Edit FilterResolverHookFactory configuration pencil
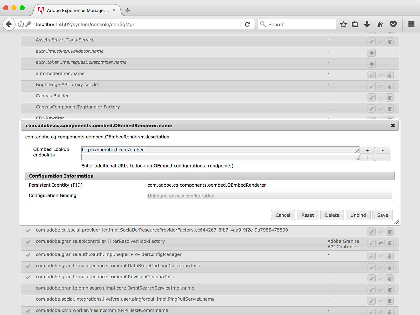This screenshot has height=315, width=420. pos(372,243)
